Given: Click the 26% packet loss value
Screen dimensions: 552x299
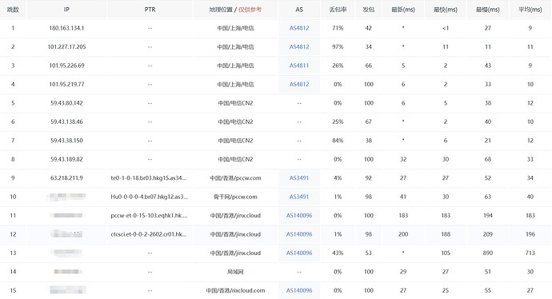Looking at the screenshot, I should tap(338, 66).
